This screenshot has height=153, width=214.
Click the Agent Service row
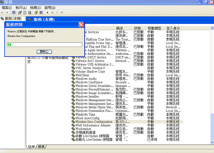point(134,50)
